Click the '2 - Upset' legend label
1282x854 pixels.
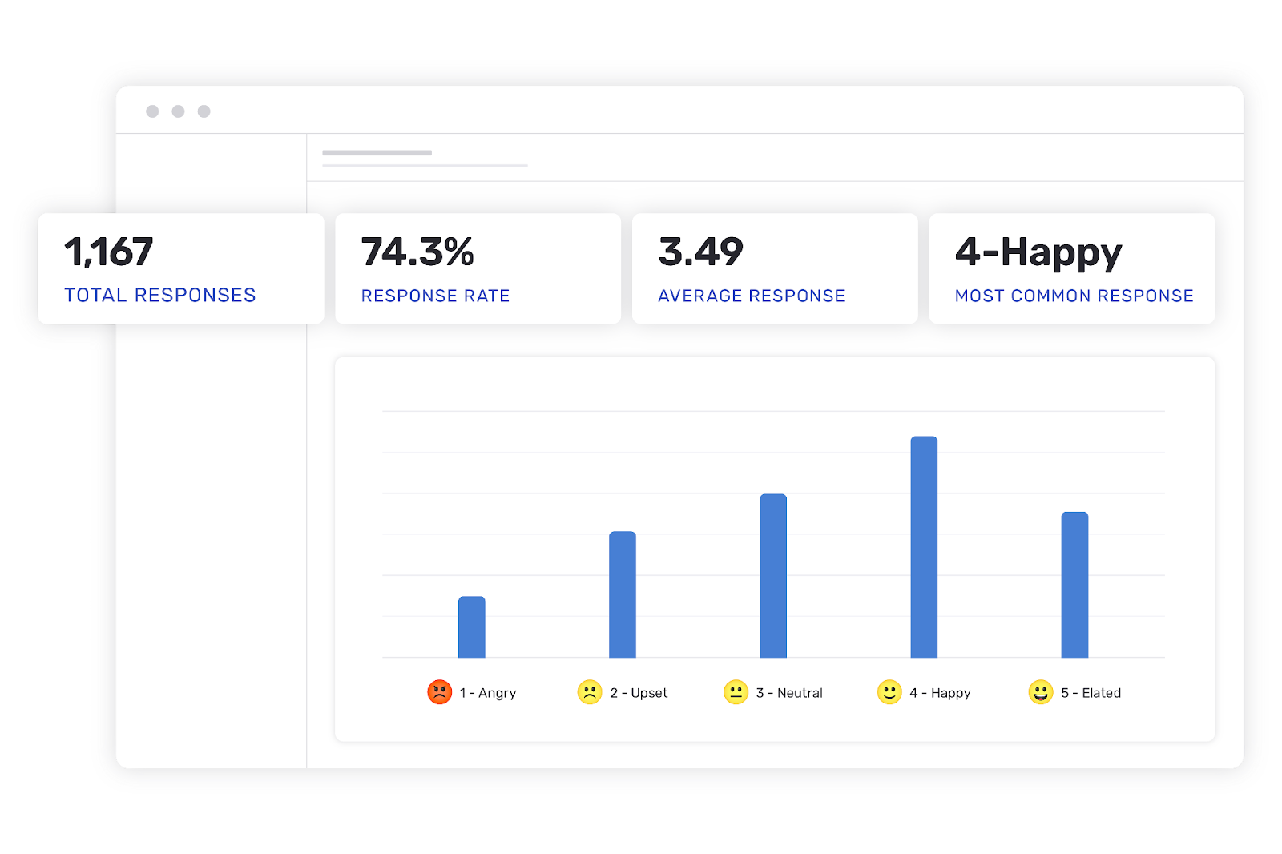(639, 693)
